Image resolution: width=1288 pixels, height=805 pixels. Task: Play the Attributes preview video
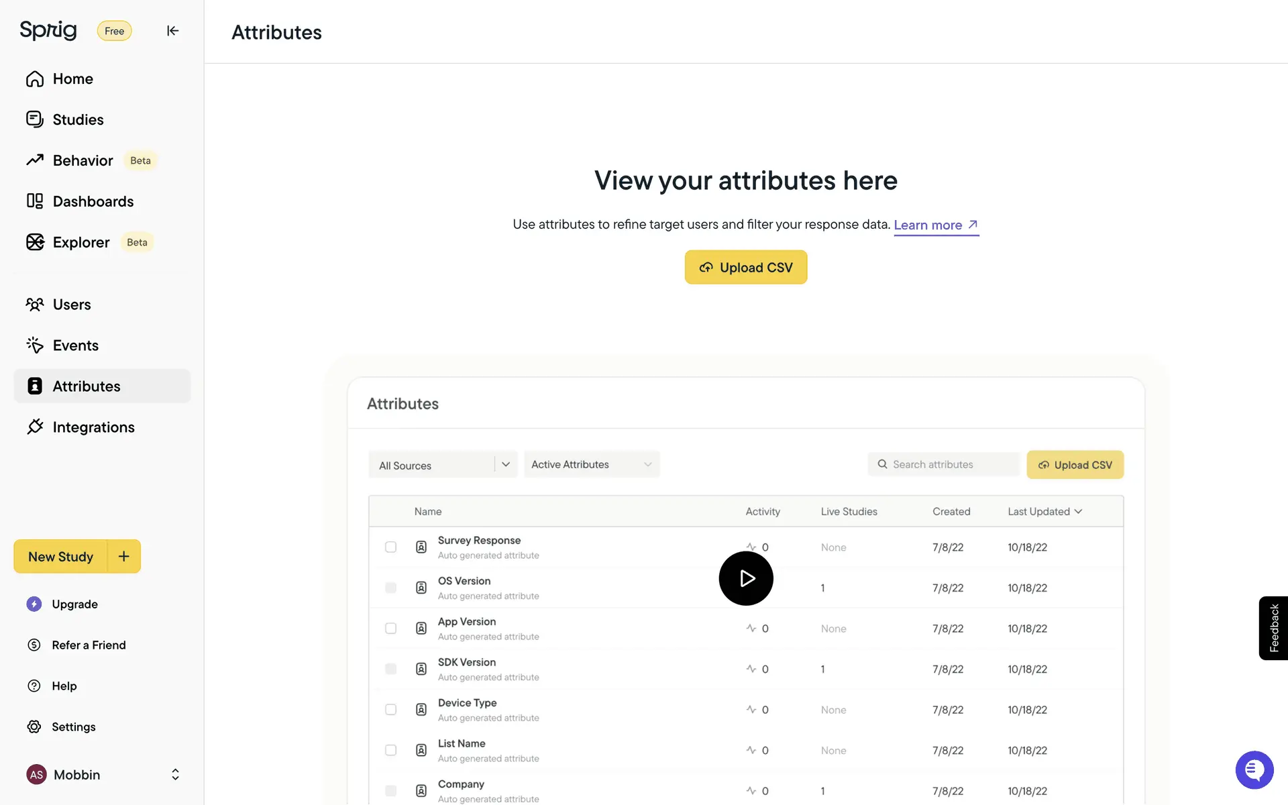click(745, 578)
